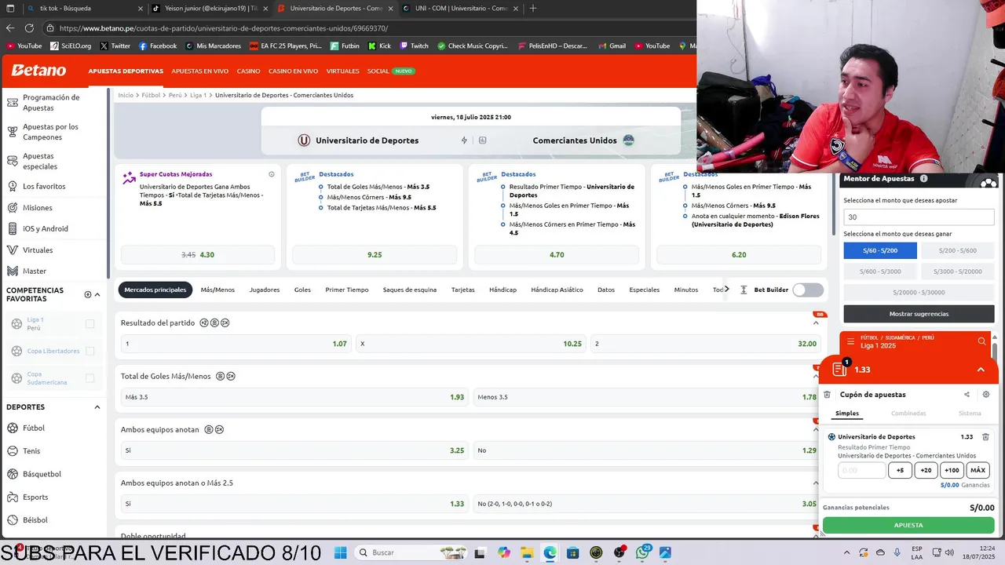Select Béisbol sport icon

pos(13,519)
